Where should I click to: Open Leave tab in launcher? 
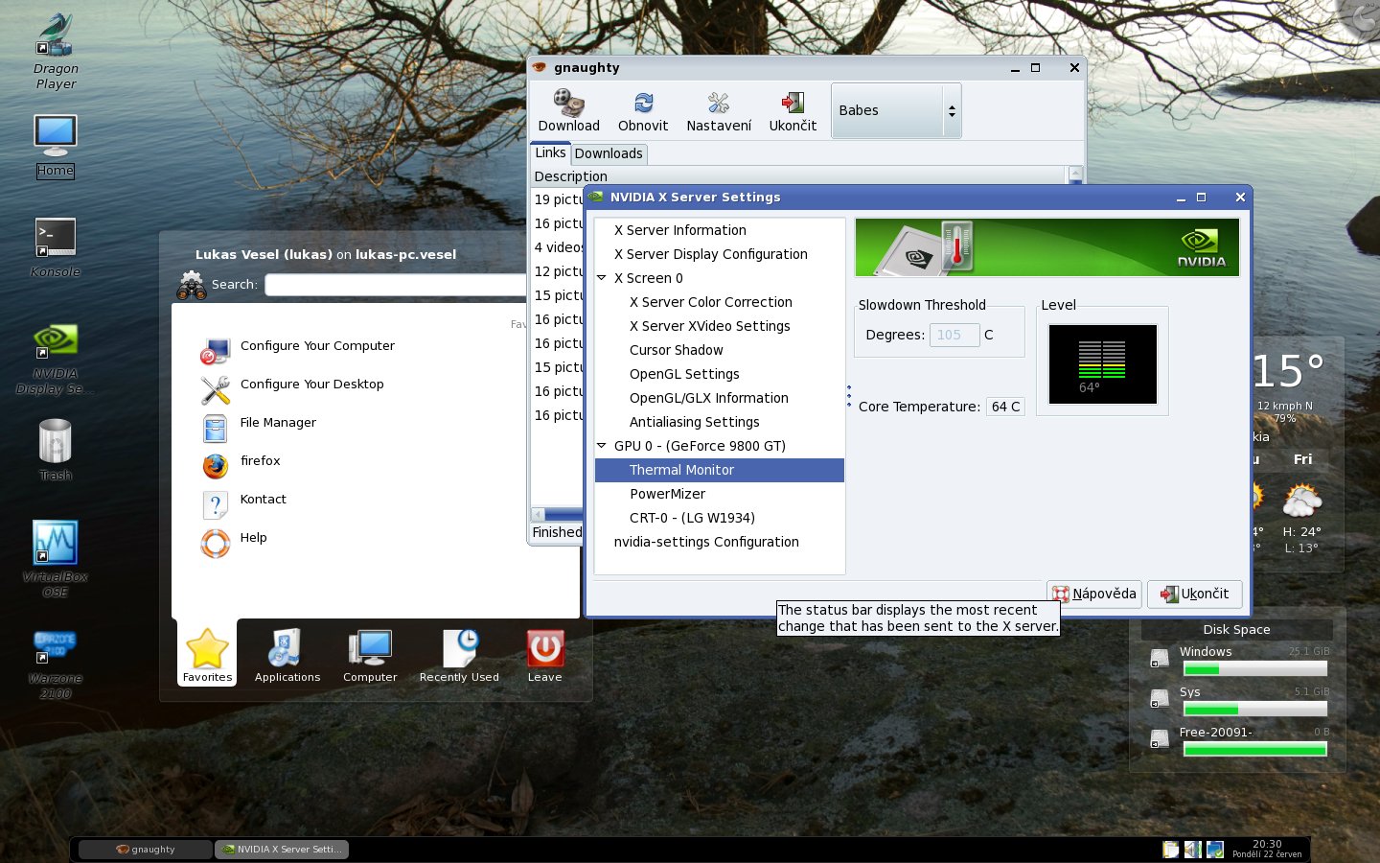pyautogui.click(x=544, y=655)
